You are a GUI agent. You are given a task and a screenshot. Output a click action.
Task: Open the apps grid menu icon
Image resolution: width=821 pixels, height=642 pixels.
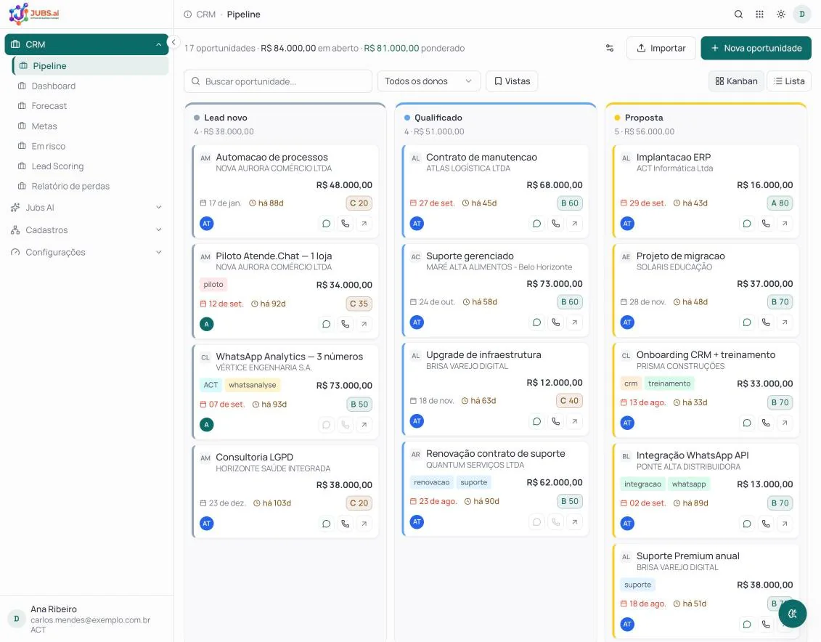(x=760, y=14)
